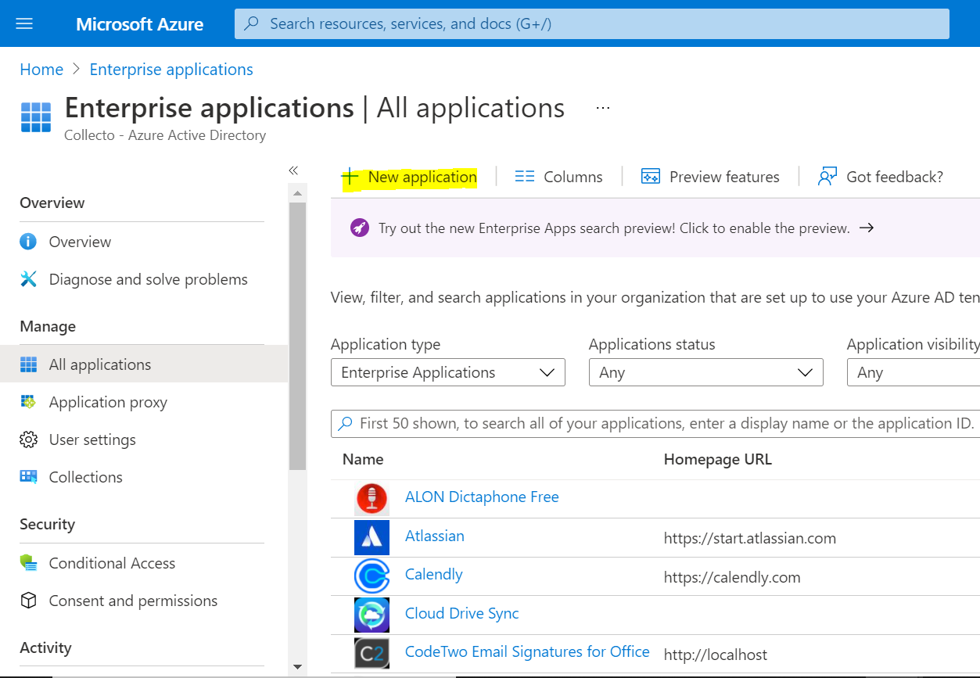Open the Cloud Drive Sync application
980x678 pixels.
(462, 613)
